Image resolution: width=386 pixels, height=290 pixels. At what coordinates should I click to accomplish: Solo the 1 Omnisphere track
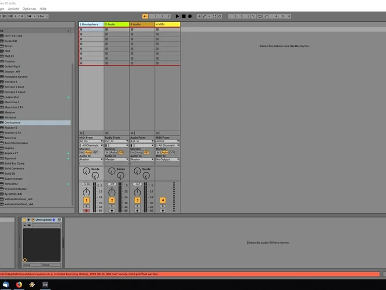pyautogui.click(x=86, y=206)
